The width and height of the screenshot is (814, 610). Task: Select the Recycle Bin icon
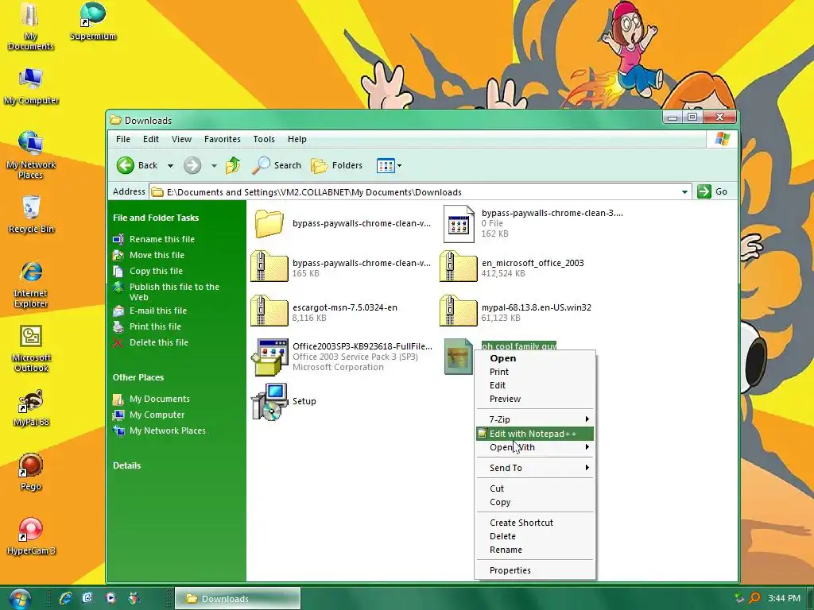pyautogui.click(x=31, y=214)
